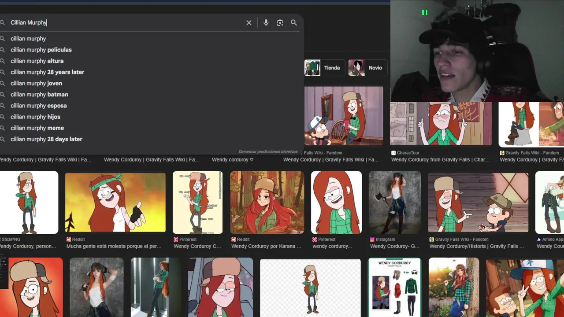Submit search with the magnifying glass icon
The width and height of the screenshot is (564, 317).
(x=294, y=22)
